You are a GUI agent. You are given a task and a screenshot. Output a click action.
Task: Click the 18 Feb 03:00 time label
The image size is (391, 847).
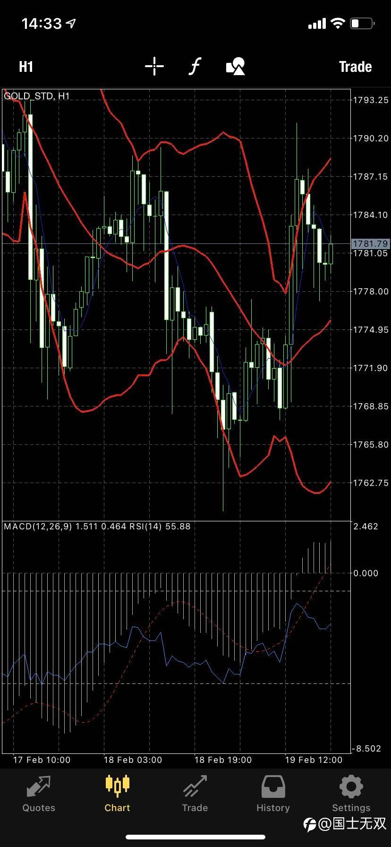point(133,760)
